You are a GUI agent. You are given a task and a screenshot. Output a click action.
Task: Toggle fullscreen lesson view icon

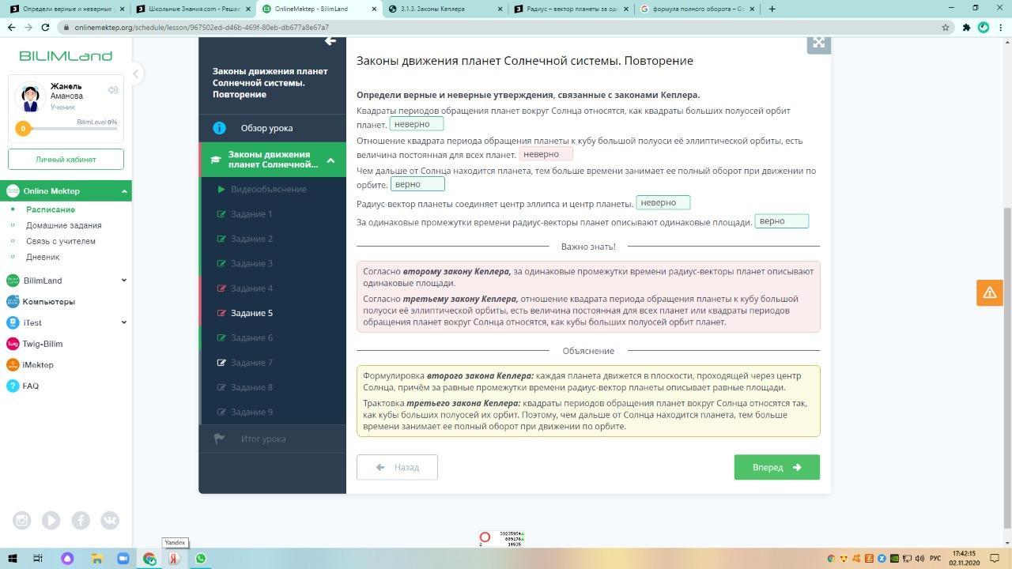pyautogui.click(x=819, y=43)
